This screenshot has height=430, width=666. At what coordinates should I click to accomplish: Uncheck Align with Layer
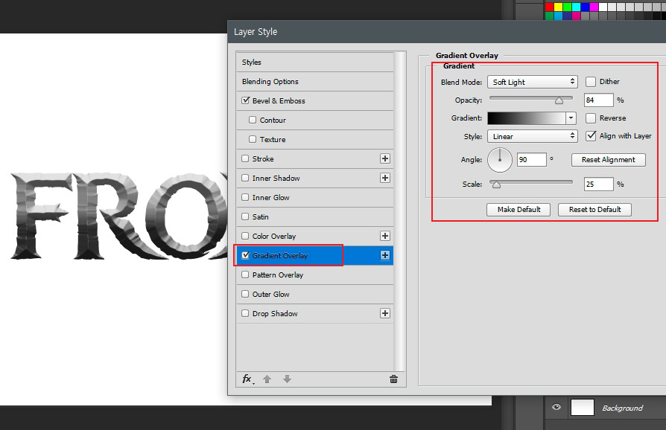(x=591, y=135)
